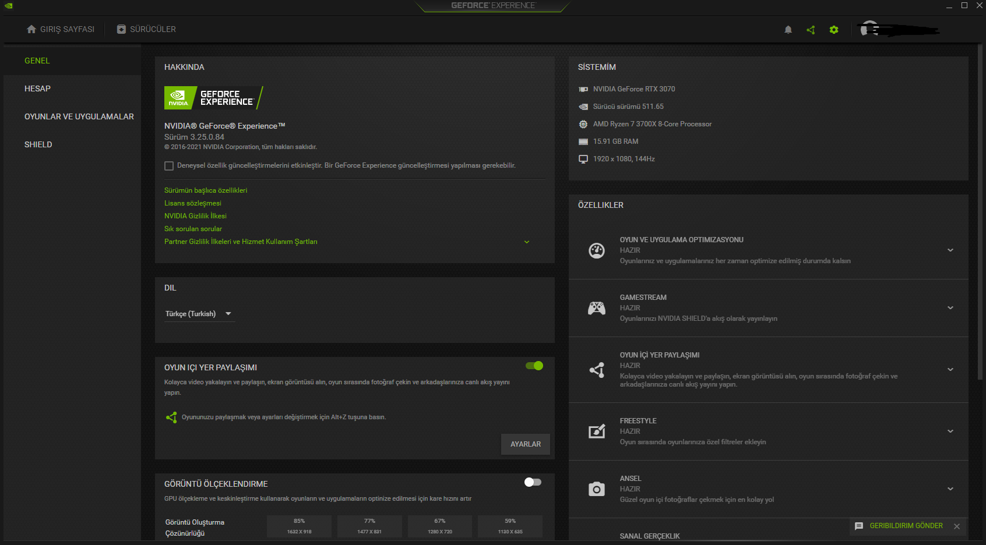986x545 pixels.
Task: Expand the Ansel feature row
Action: coord(950,489)
